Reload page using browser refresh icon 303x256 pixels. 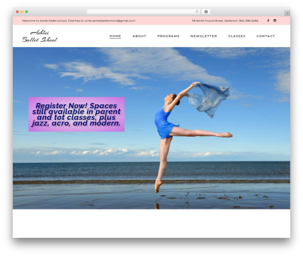click(x=197, y=12)
